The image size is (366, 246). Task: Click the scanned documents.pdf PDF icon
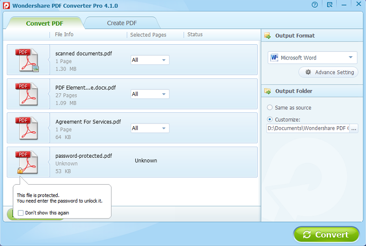(x=27, y=60)
